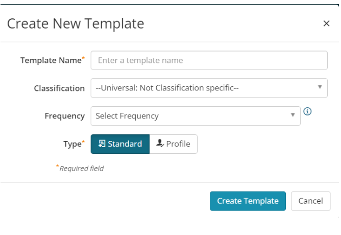341x235 pixels.
Task: Click the orange asterisk beside Template Name
Action: coord(83,58)
